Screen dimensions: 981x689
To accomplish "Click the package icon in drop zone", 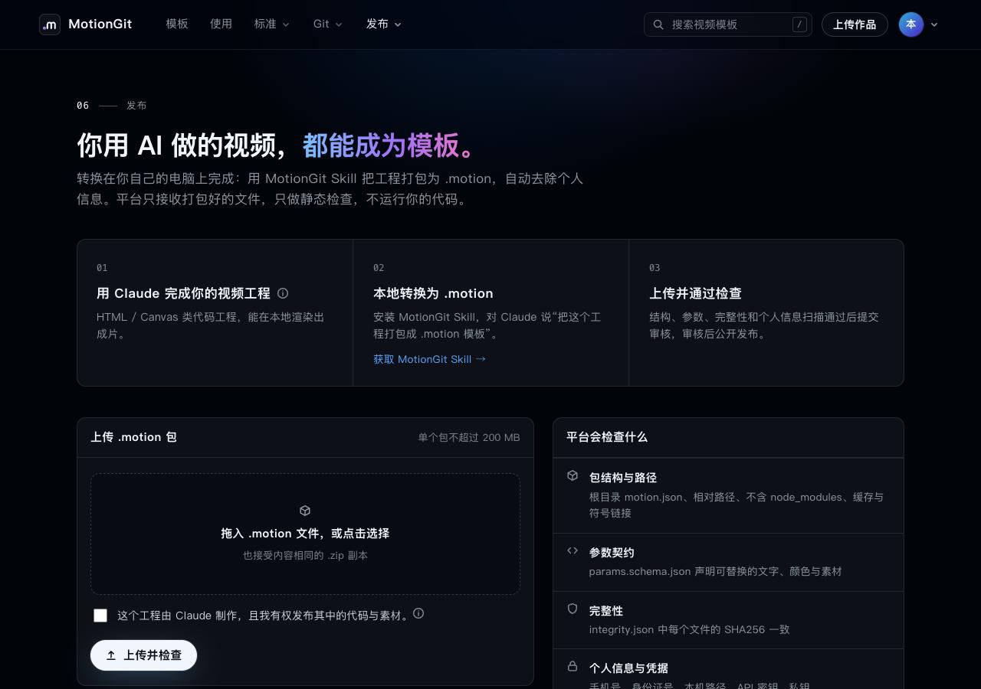I will click(305, 511).
